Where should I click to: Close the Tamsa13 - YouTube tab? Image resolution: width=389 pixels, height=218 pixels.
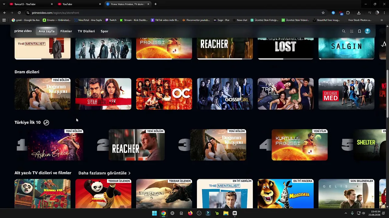(52, 4)
